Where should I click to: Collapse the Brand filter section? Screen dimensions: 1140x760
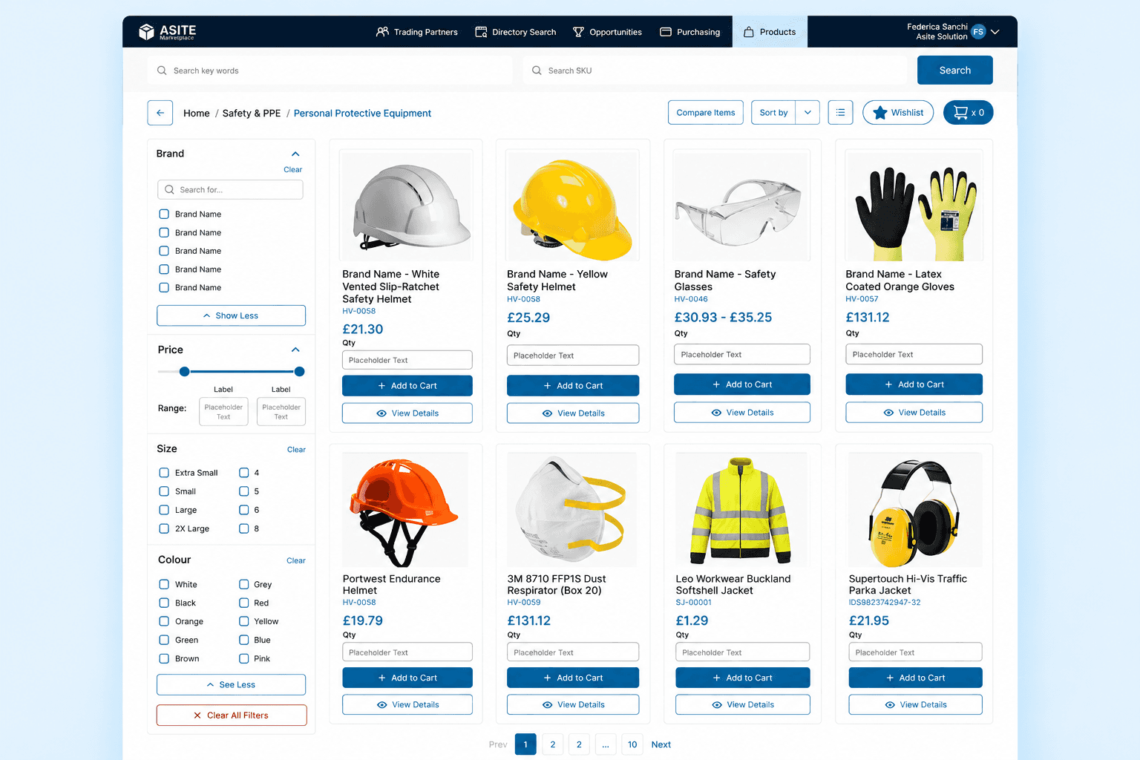coord(295,154)
